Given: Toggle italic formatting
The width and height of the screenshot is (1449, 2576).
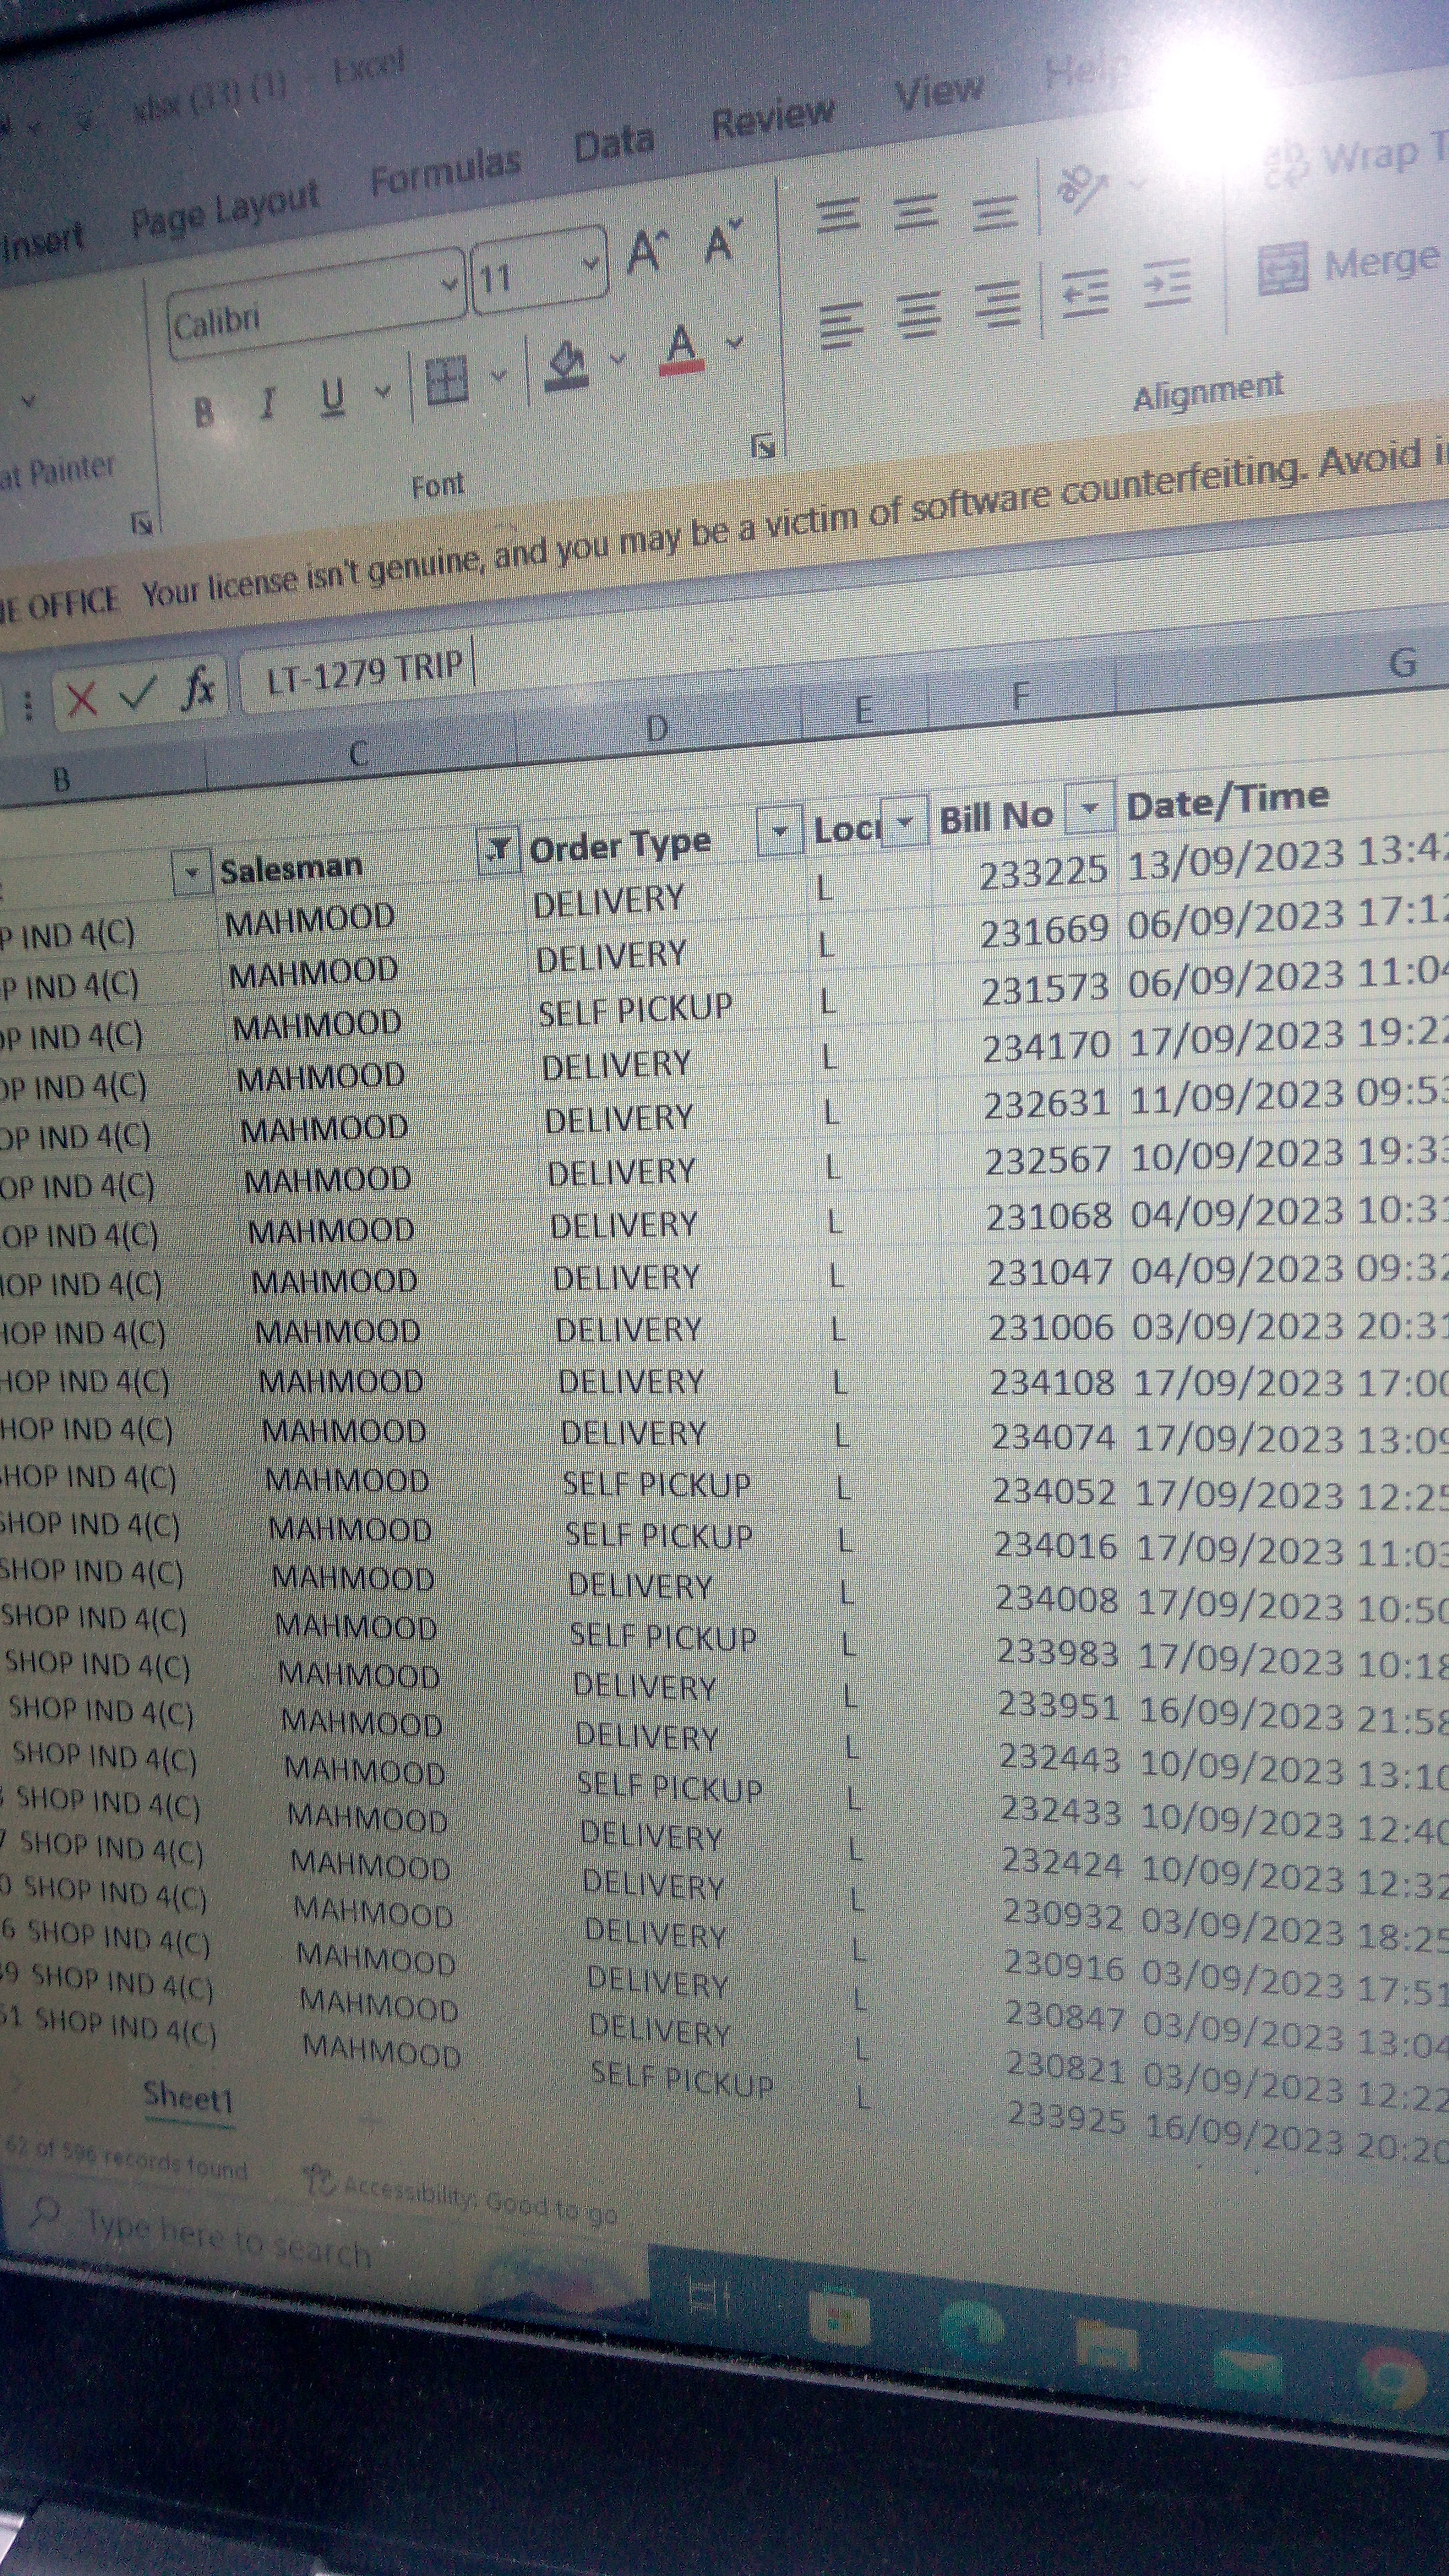Looking at the screenshot, I should coord(267,405).
